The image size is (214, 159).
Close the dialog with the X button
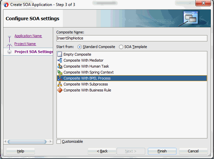pyautogui.click(x=203, y=3)
